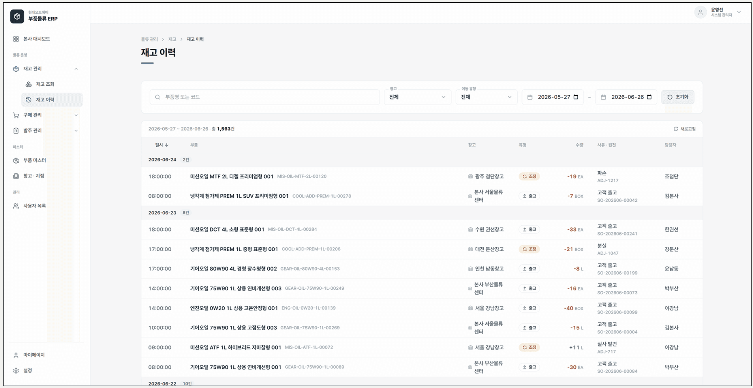Click the 재고 이력 history clock icon
Screen dimensions: 753x388
tap(29, 100)
